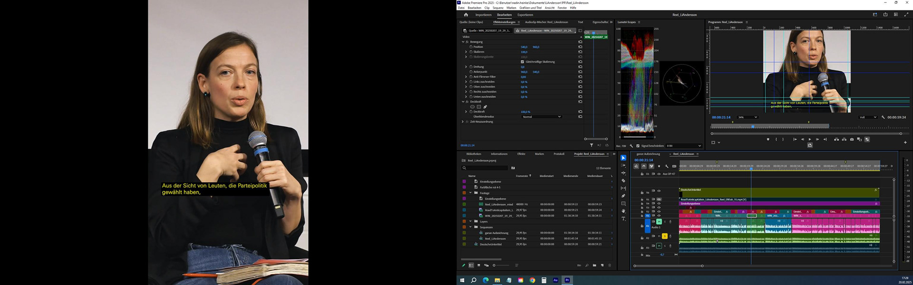Click the filter properties funnel icon
Viewport: 913px width, 285px height.
(x=592, y=145)
